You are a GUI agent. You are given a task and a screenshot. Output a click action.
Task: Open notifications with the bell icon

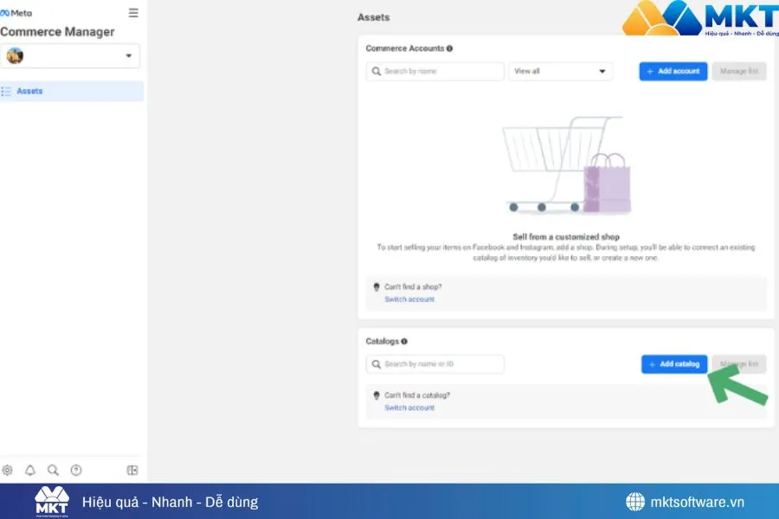[x=30, y=470]
